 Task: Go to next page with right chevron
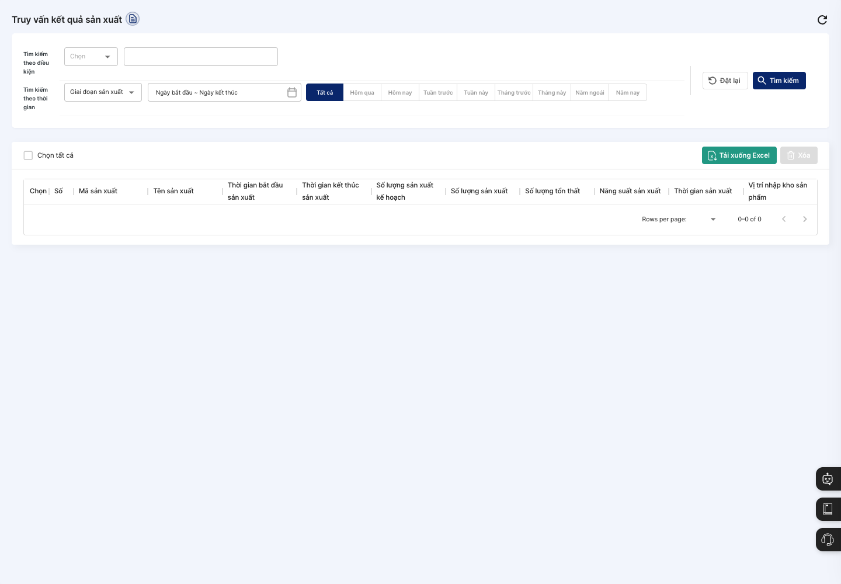[x=805, y=219]
